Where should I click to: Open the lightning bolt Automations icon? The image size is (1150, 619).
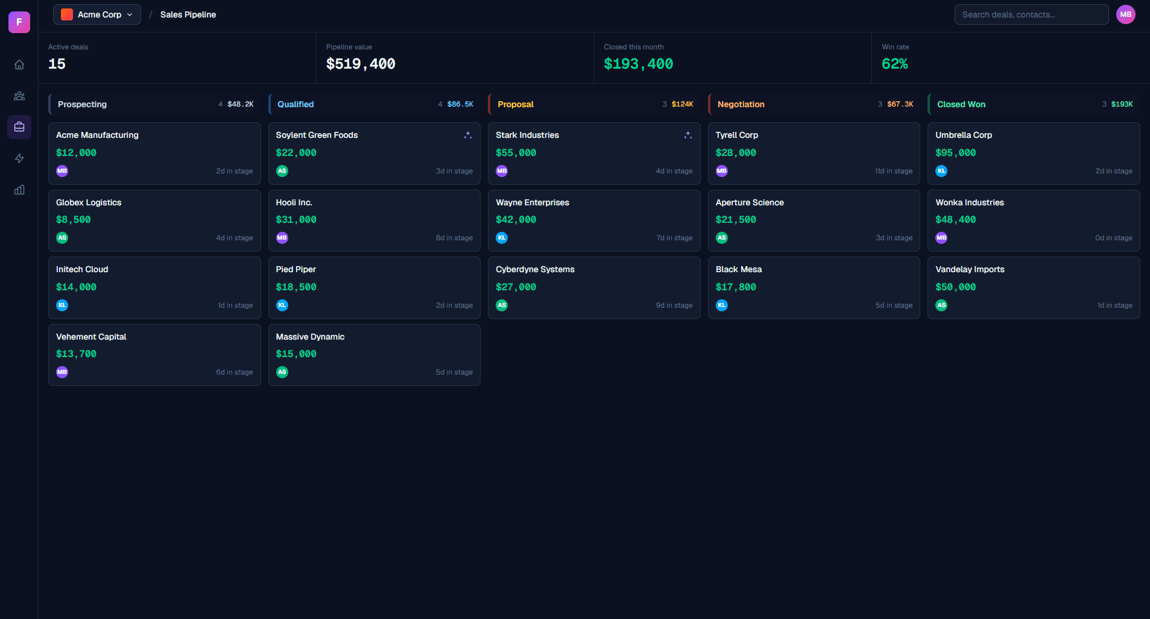click(x=19, y=158)
